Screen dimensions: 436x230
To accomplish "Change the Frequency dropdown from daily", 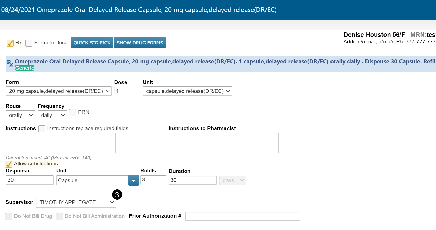I will (x=52, y=115).
